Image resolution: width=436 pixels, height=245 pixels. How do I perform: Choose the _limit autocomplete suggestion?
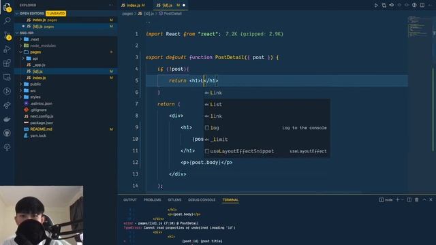coord(267,140)
